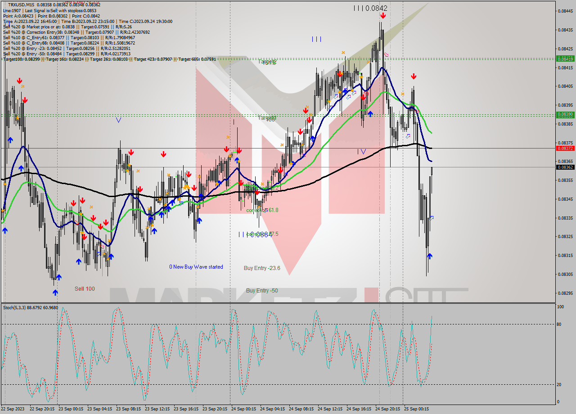The image size is (576, 414).
Task: Click the red 0.08372 price tag
Action: [x=565, y=148]
